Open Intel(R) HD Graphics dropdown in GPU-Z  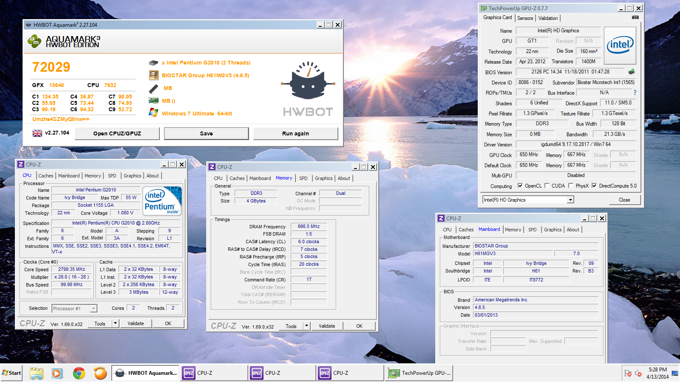pyautogui.click(x=570, y=200)
